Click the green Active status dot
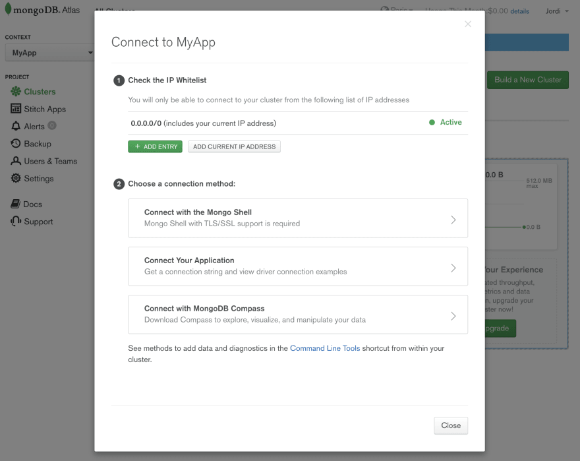Viewport: 580px width, 461px height. coord(432,123)
